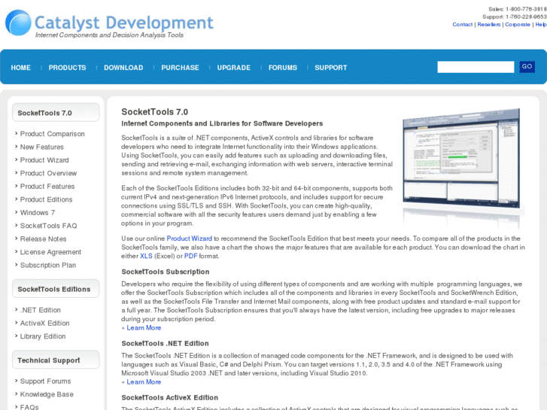Open Product Overview in sidebar

(48, 174)
